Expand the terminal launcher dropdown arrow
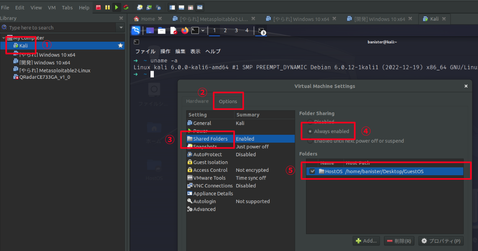The width and height of the screenshot is (478, 251). point(203,30)
